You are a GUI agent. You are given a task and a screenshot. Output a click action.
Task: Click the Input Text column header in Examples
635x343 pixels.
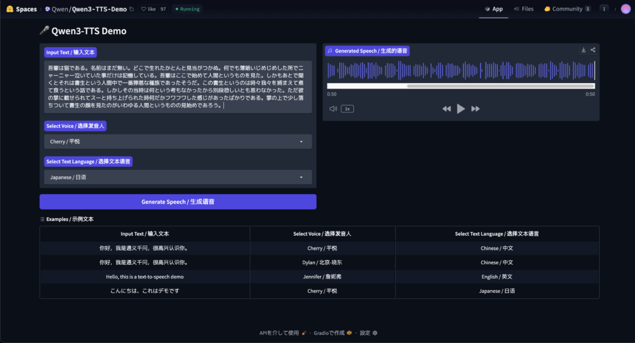(144, 234)
